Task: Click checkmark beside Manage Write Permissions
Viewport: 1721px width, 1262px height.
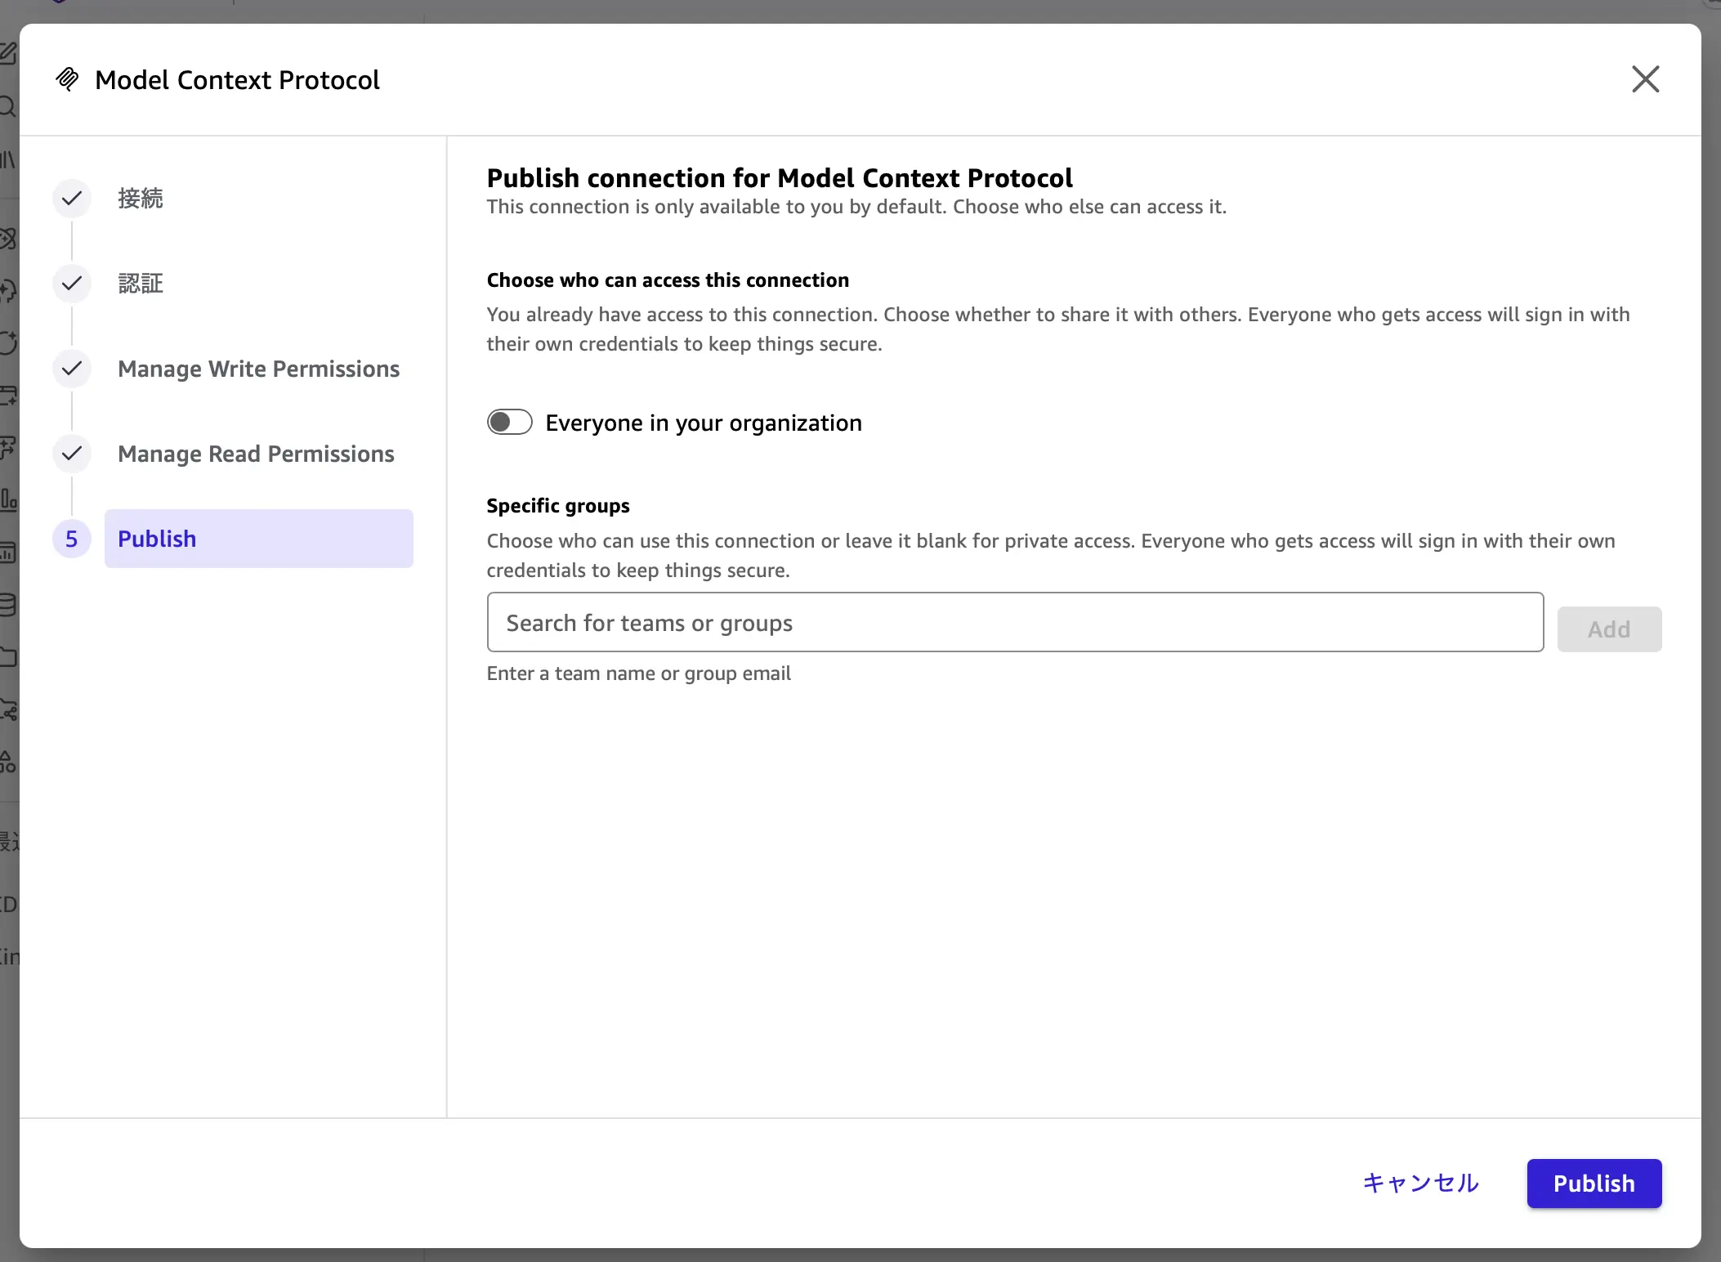Action: pos(72,369)
